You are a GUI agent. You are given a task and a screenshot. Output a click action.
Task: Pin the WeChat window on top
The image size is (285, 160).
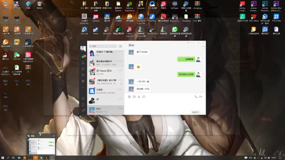coord(188,43)
